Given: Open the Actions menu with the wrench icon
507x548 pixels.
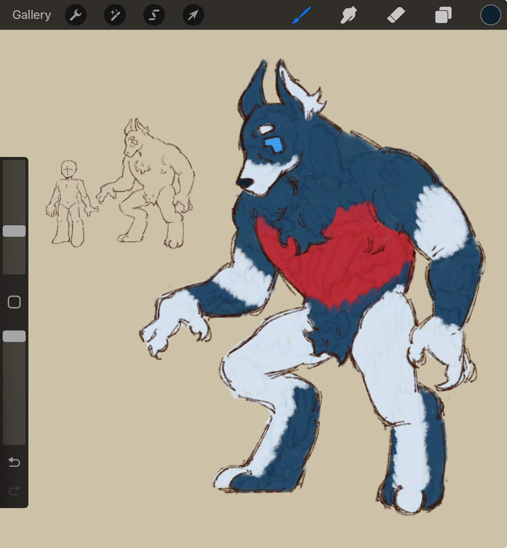Looking at the screenshot, I should point(76,15).
